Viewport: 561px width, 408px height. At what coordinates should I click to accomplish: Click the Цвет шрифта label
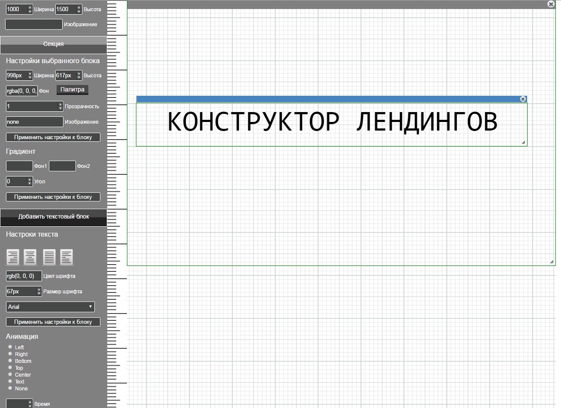click(x=59, y=276)
